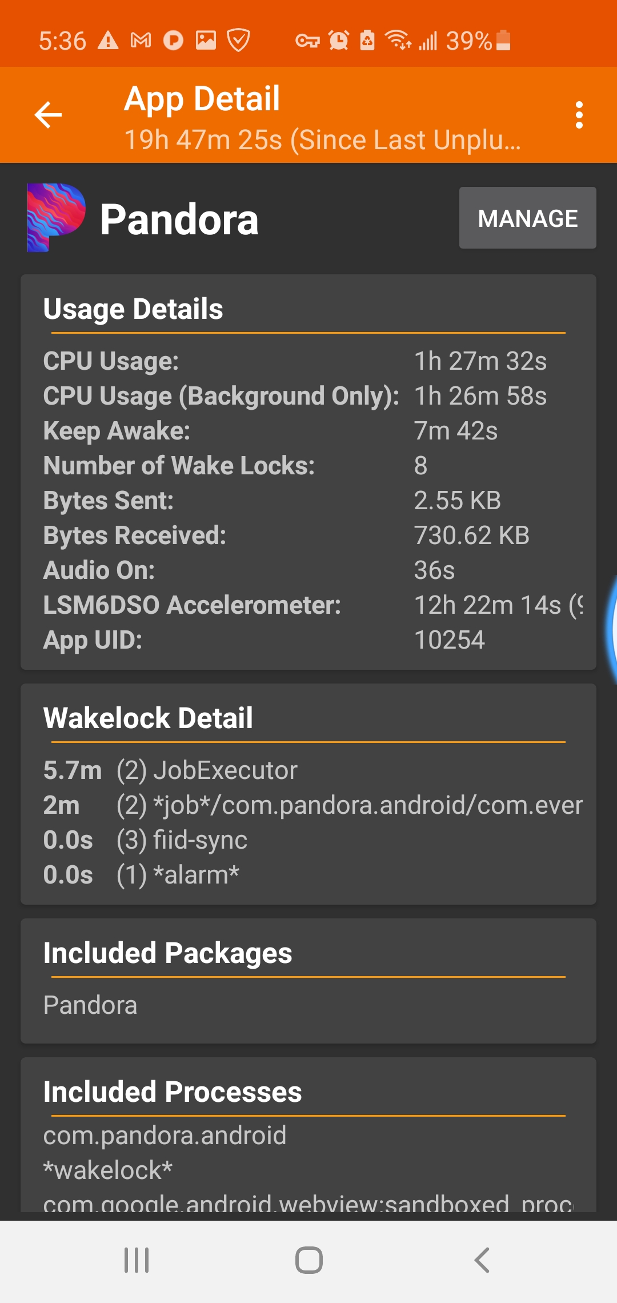Tap the Android navigation back chevron

[482, 1260]
